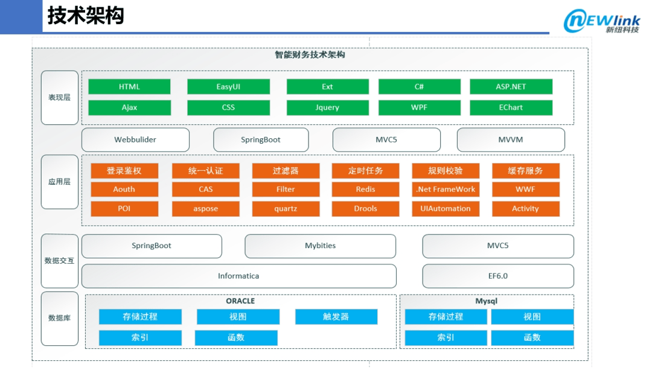Image resolution: width=652 pixels, height=370 pixels.
Task: Click the 技术架构 slide title
Action: point(86,16)
